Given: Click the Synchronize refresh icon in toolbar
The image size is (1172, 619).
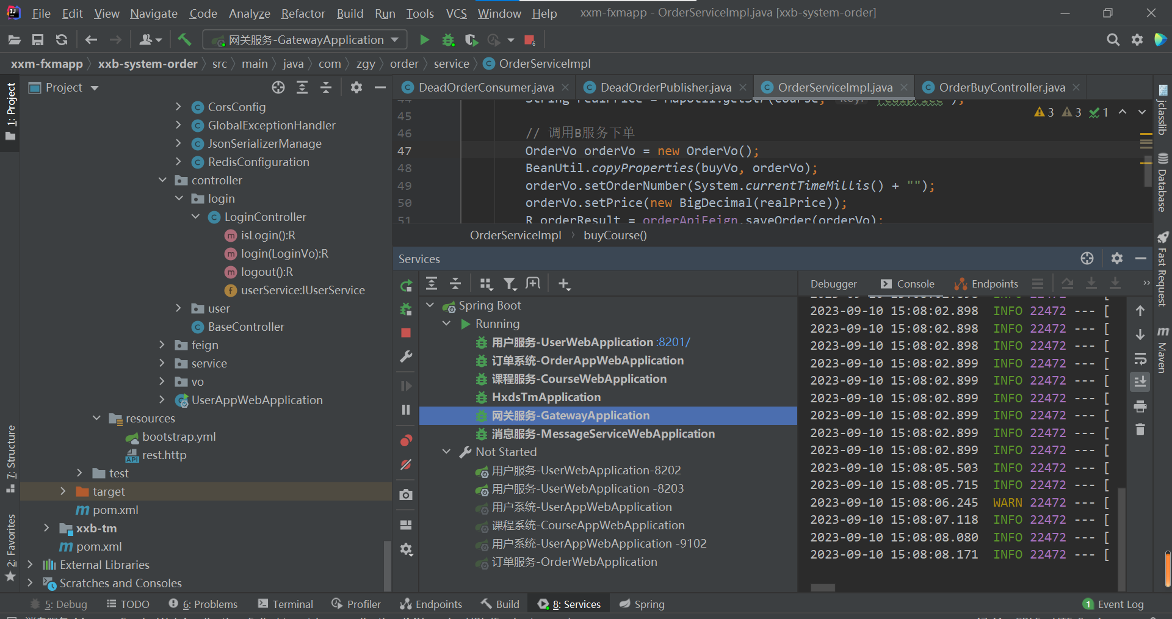Looking at the screenshot, I should 62,40.
